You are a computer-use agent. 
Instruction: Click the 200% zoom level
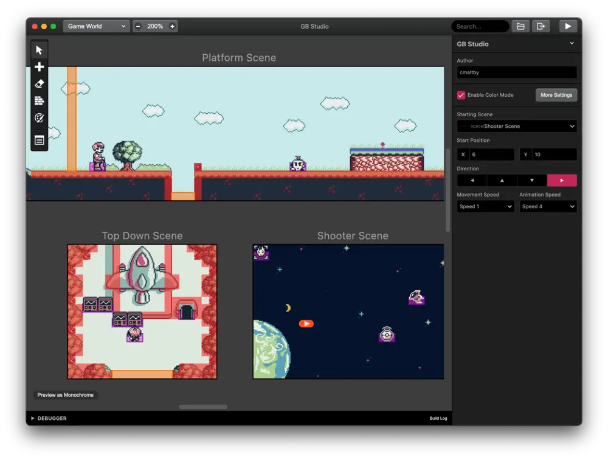(x=155, y=26)
